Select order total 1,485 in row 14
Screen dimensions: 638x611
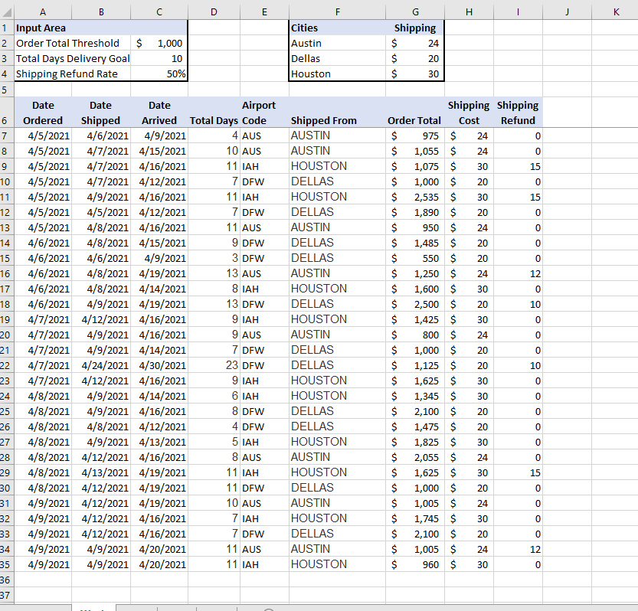(x=415, y=243)
